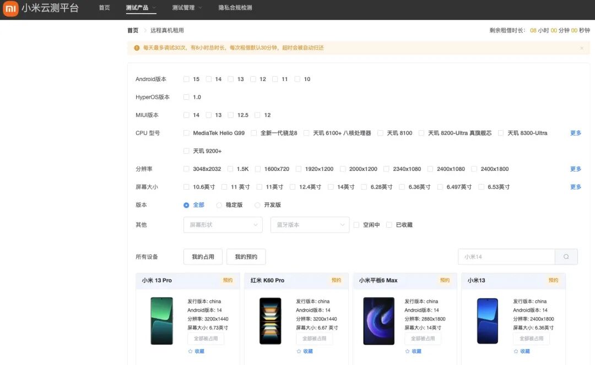Tick 天玑 9200+ CPU checkbox
This screenshot has height=365, width=595.
pos(186,151)
